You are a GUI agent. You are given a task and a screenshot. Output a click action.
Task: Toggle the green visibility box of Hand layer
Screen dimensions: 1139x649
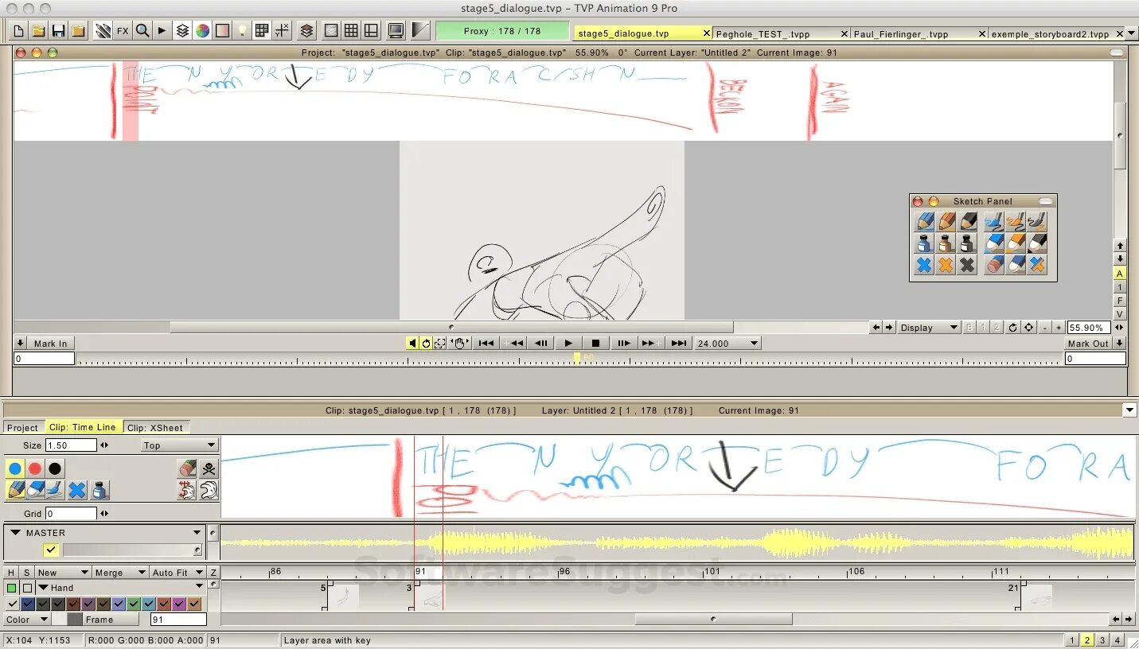tap(11, 588)
